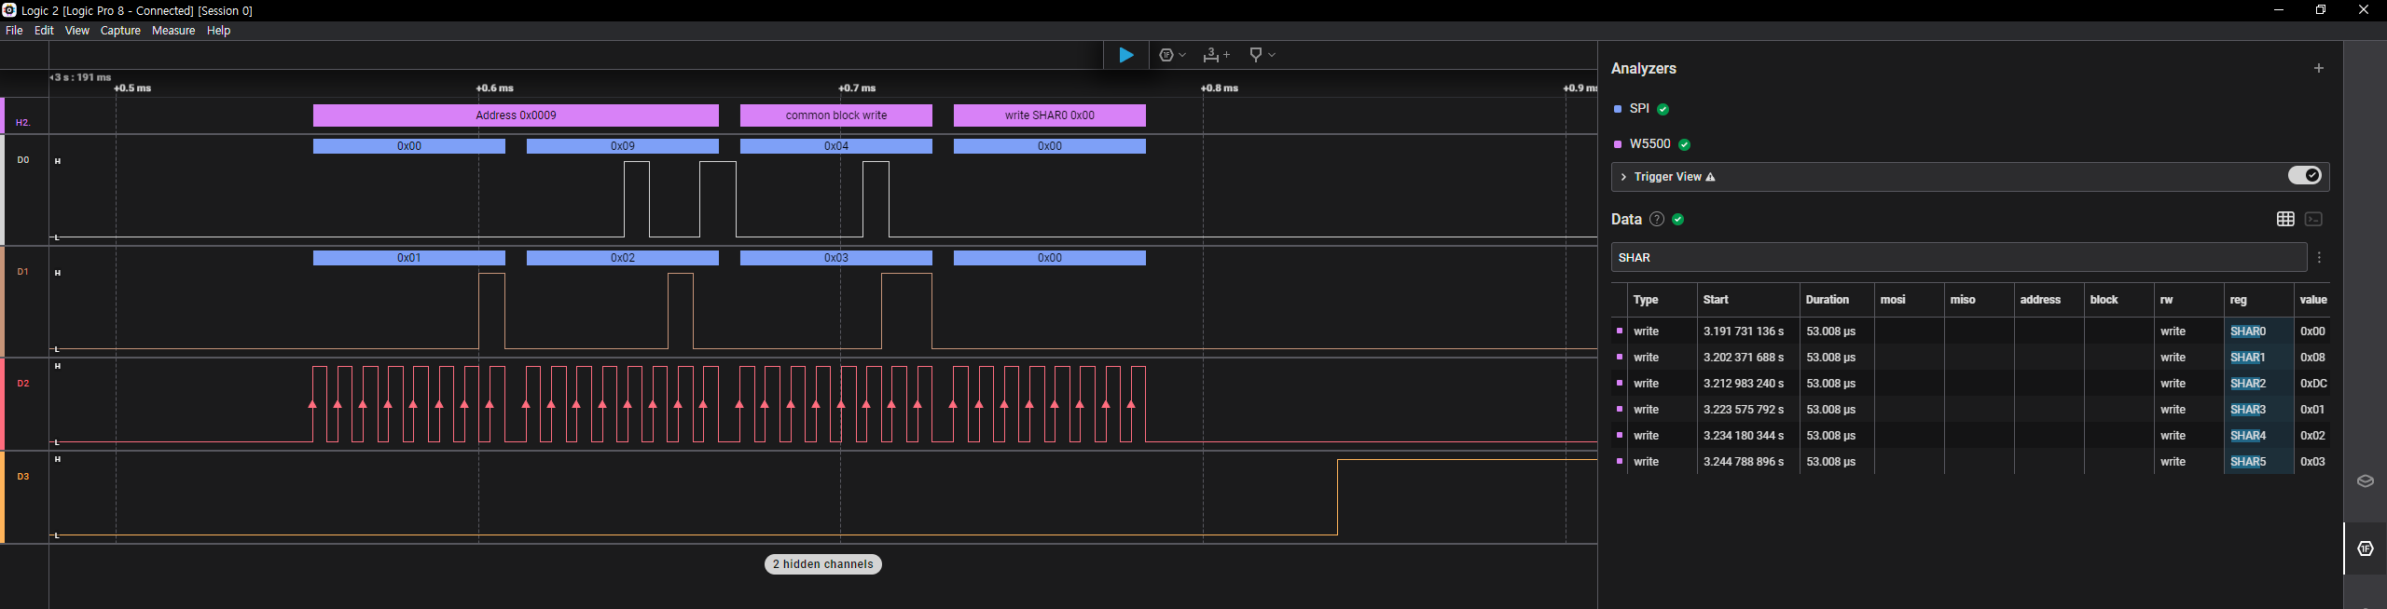Sort table by Start column header
The image size is (2387, 609).
click(x=1716, y=300)
